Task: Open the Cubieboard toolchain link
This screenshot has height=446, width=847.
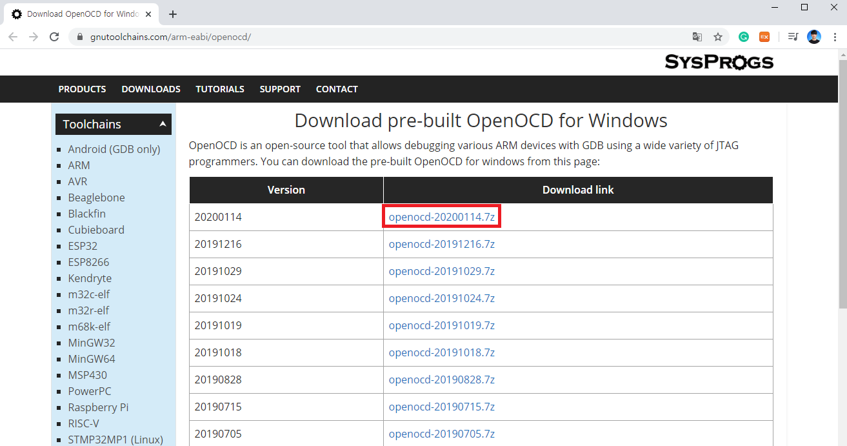Action: (96, 230)
